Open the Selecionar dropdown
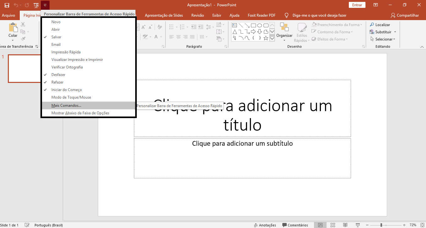Screen dimensions: 426x228 tap(385, 39)
